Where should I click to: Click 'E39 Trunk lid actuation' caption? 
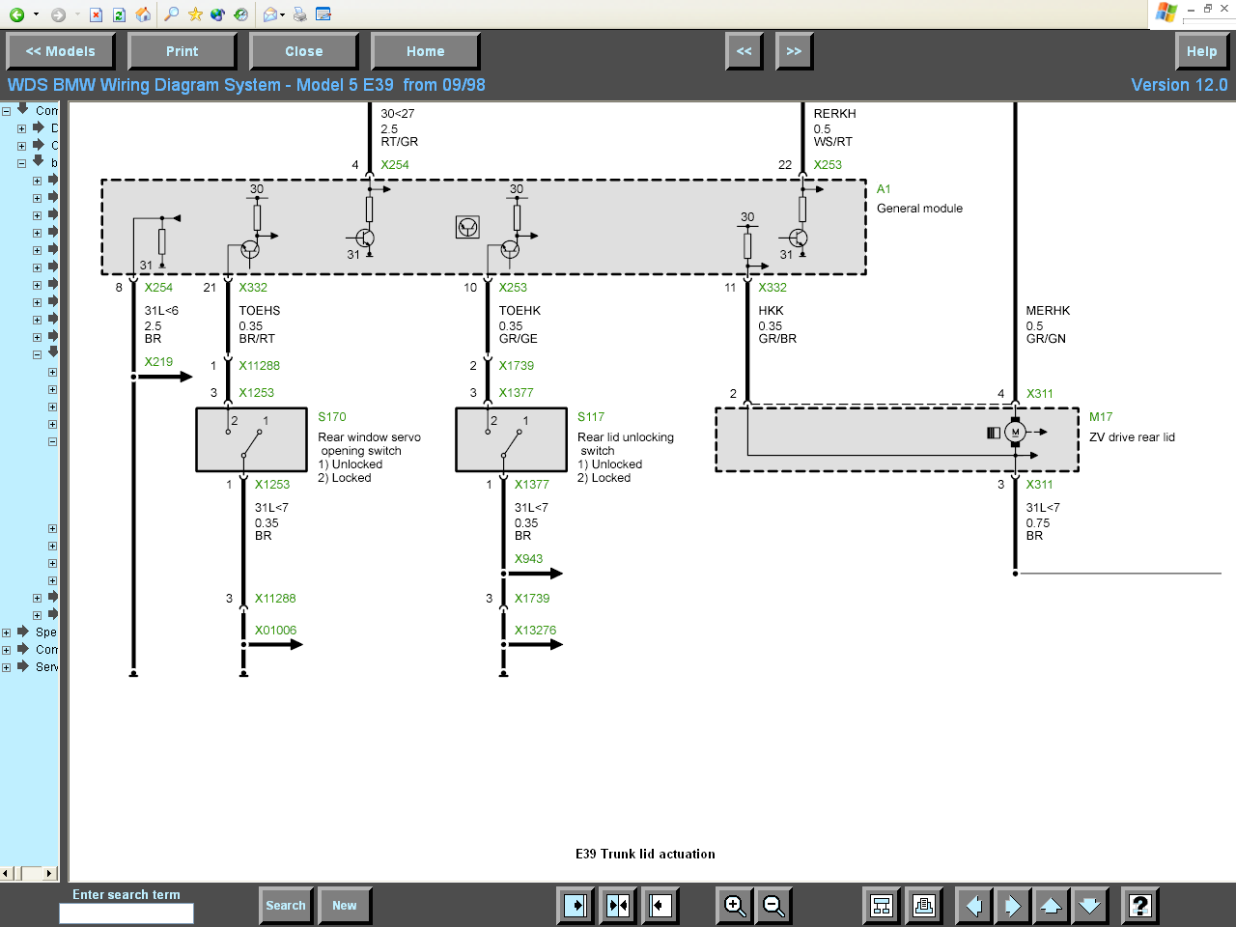click(x=645, y=854)
